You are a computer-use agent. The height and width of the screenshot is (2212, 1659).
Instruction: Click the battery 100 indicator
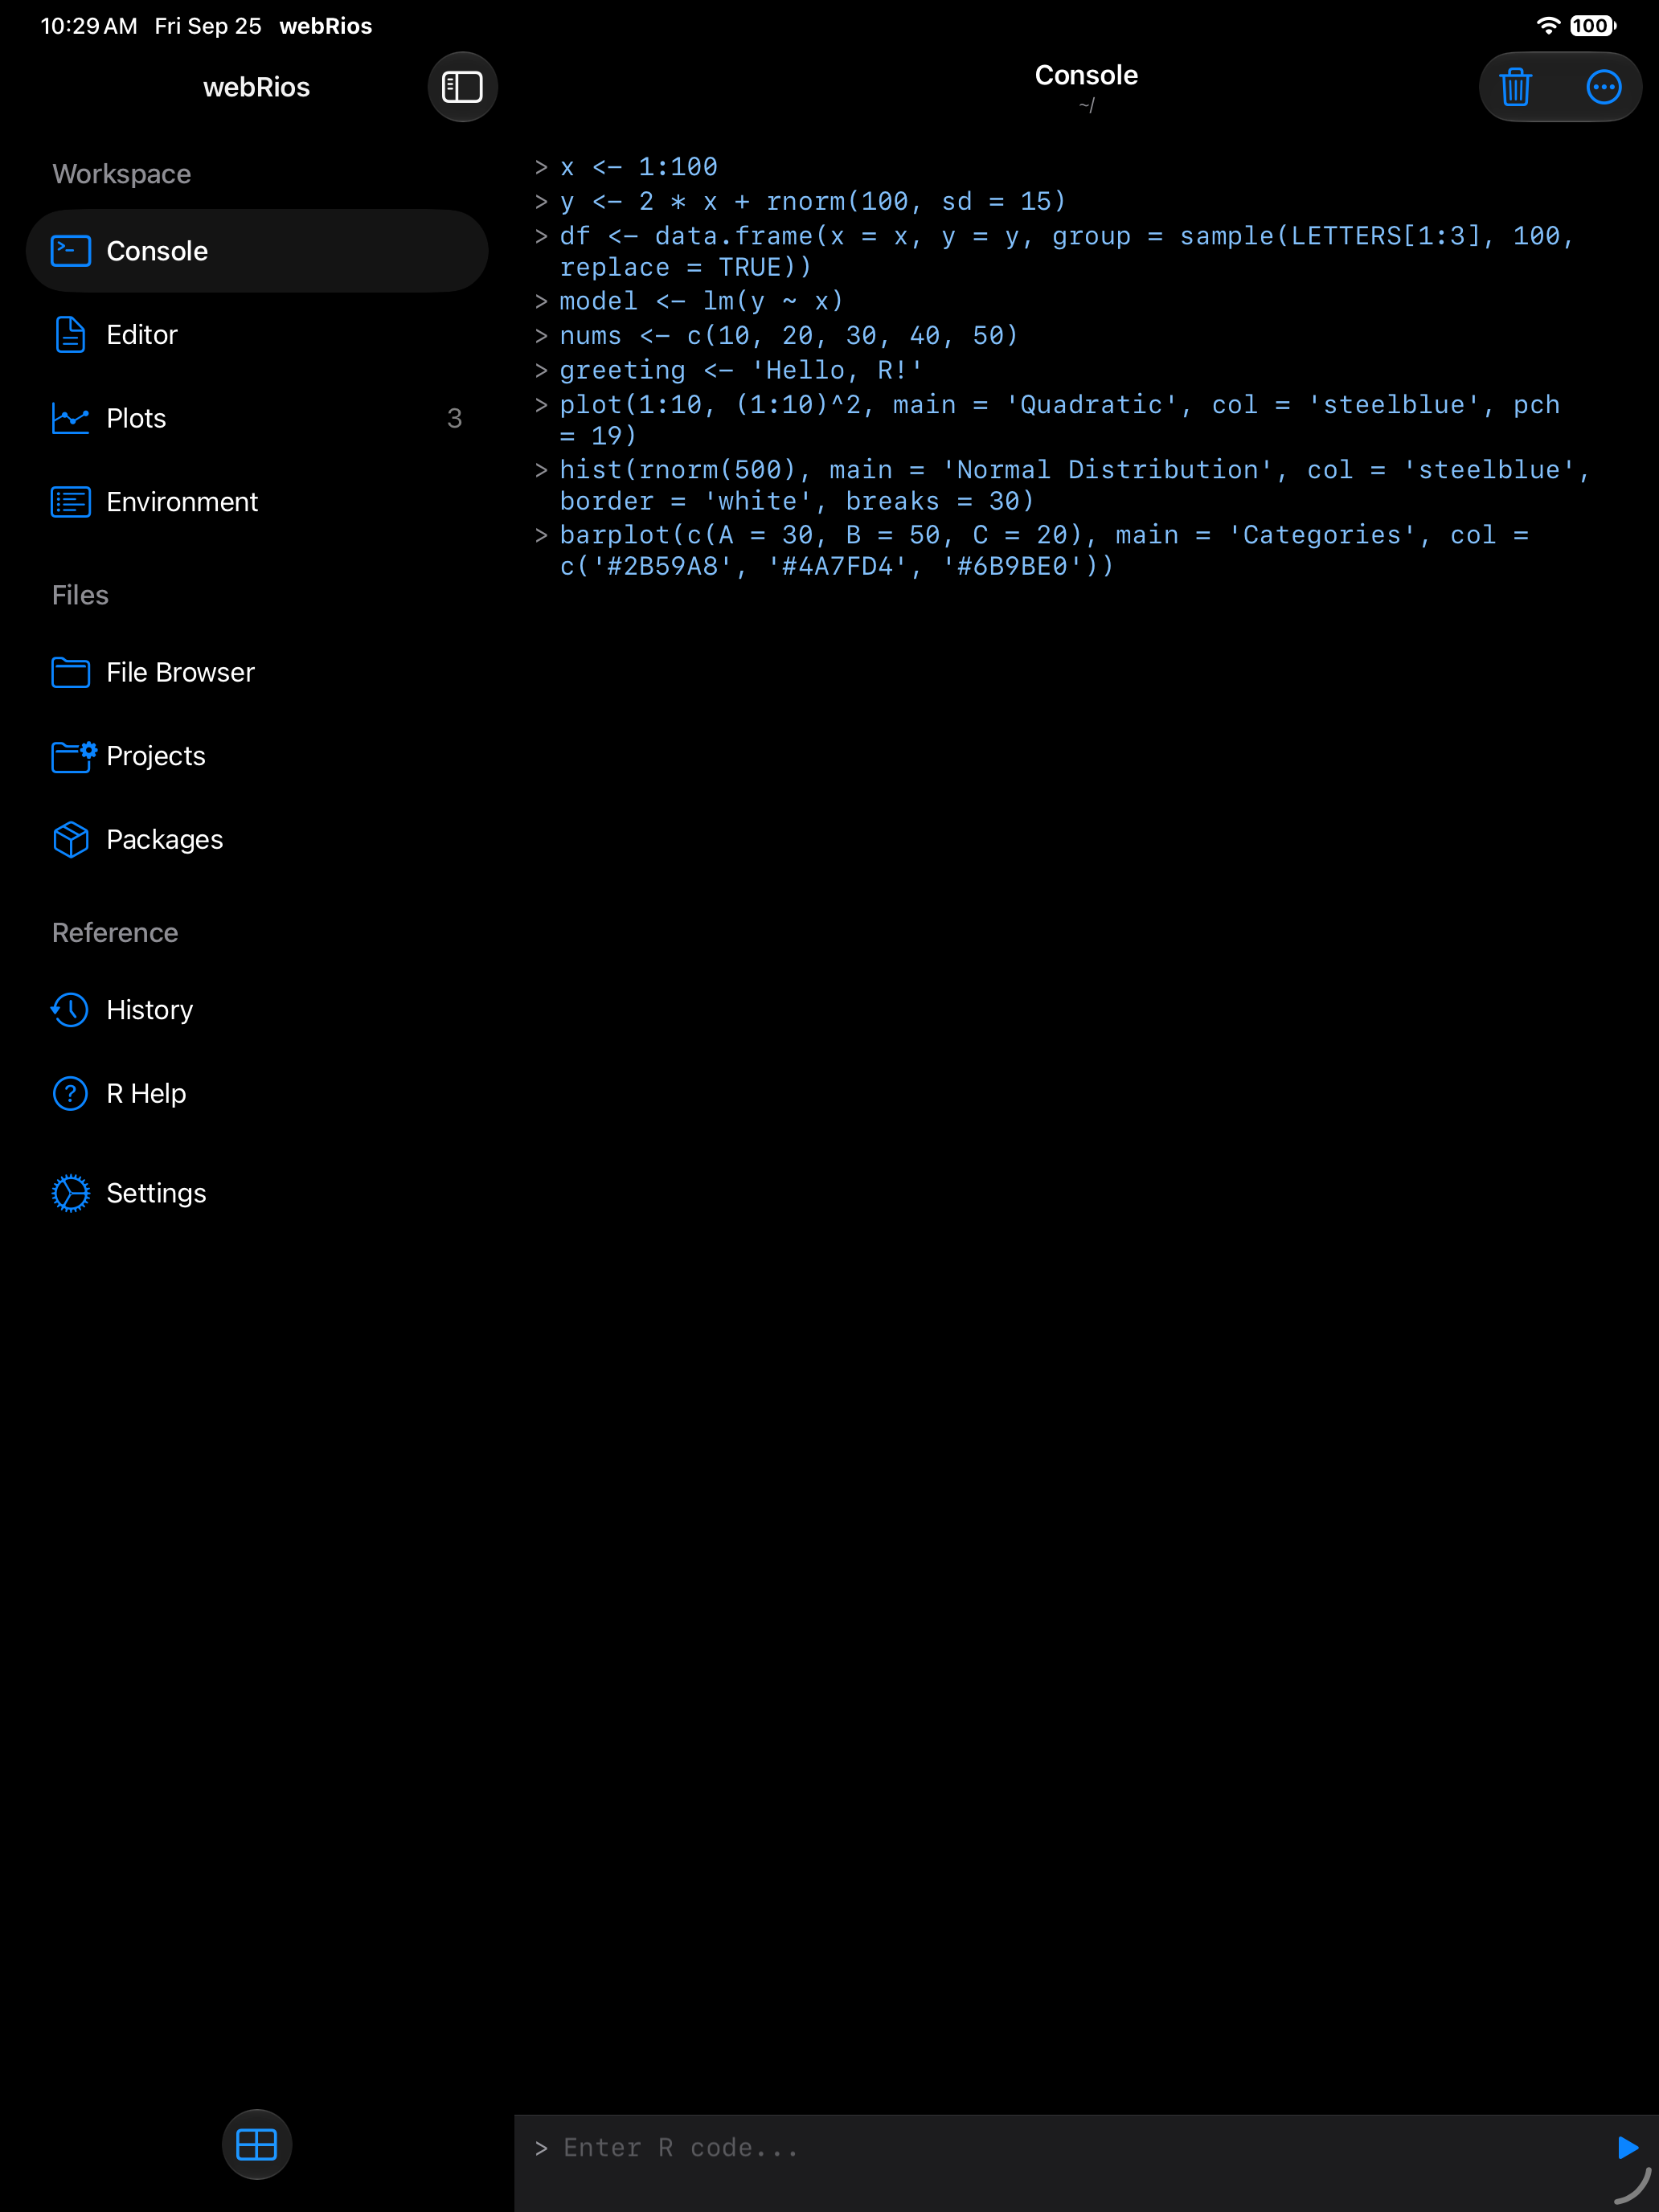click(1592, 26)
